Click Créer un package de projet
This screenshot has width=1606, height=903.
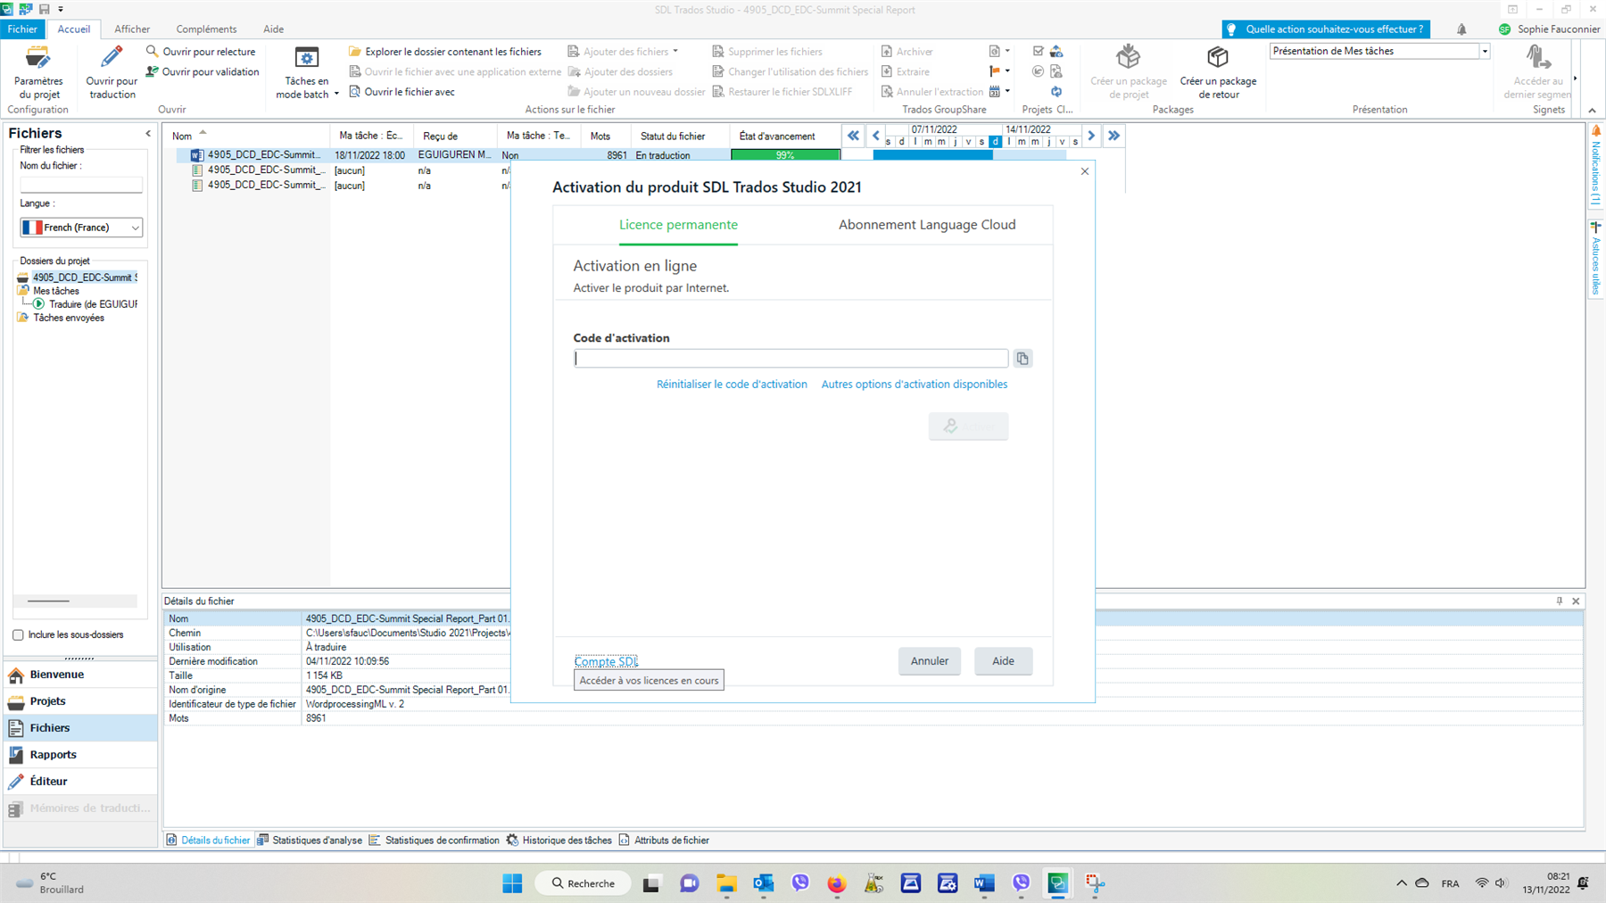pos(1128,71)
